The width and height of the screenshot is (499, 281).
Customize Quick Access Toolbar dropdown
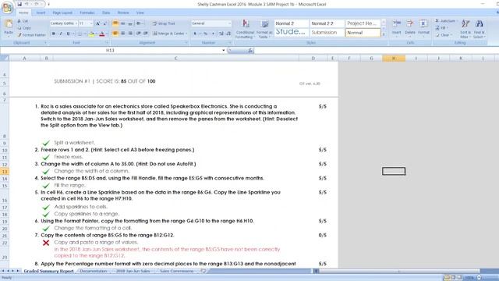(48, 5)
